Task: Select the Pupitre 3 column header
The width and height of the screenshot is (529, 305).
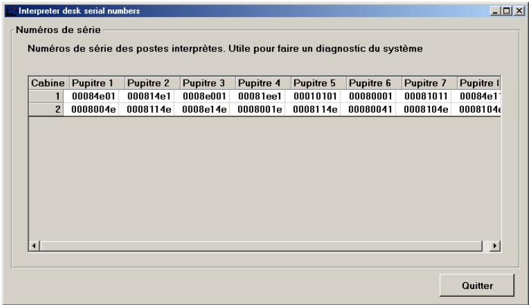Action: coord(207,83)
